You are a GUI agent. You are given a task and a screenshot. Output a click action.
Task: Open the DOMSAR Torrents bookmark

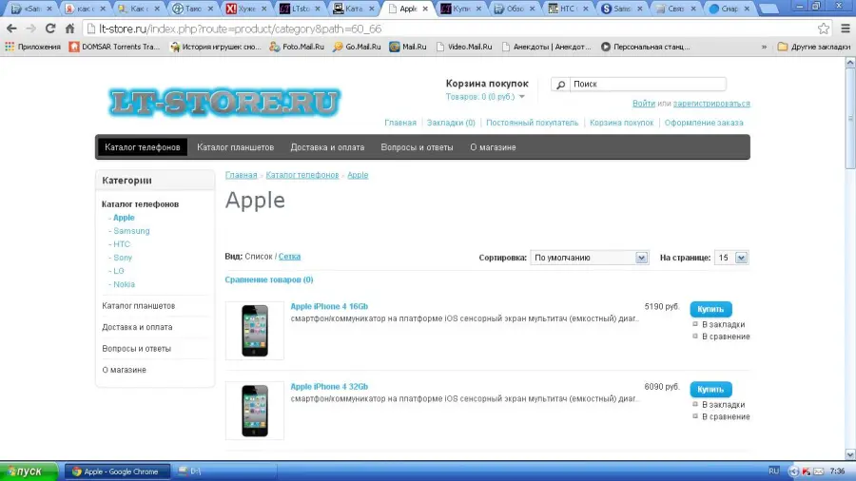pyautogui.click(x=115, y=47)
